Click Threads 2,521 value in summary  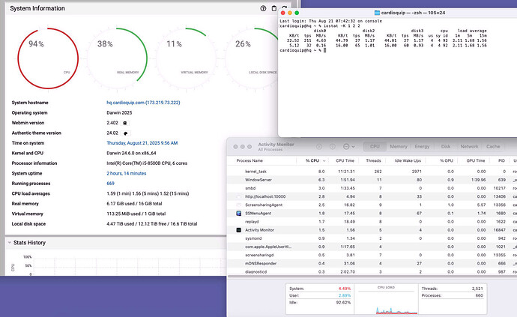click(x=477, y=289)
